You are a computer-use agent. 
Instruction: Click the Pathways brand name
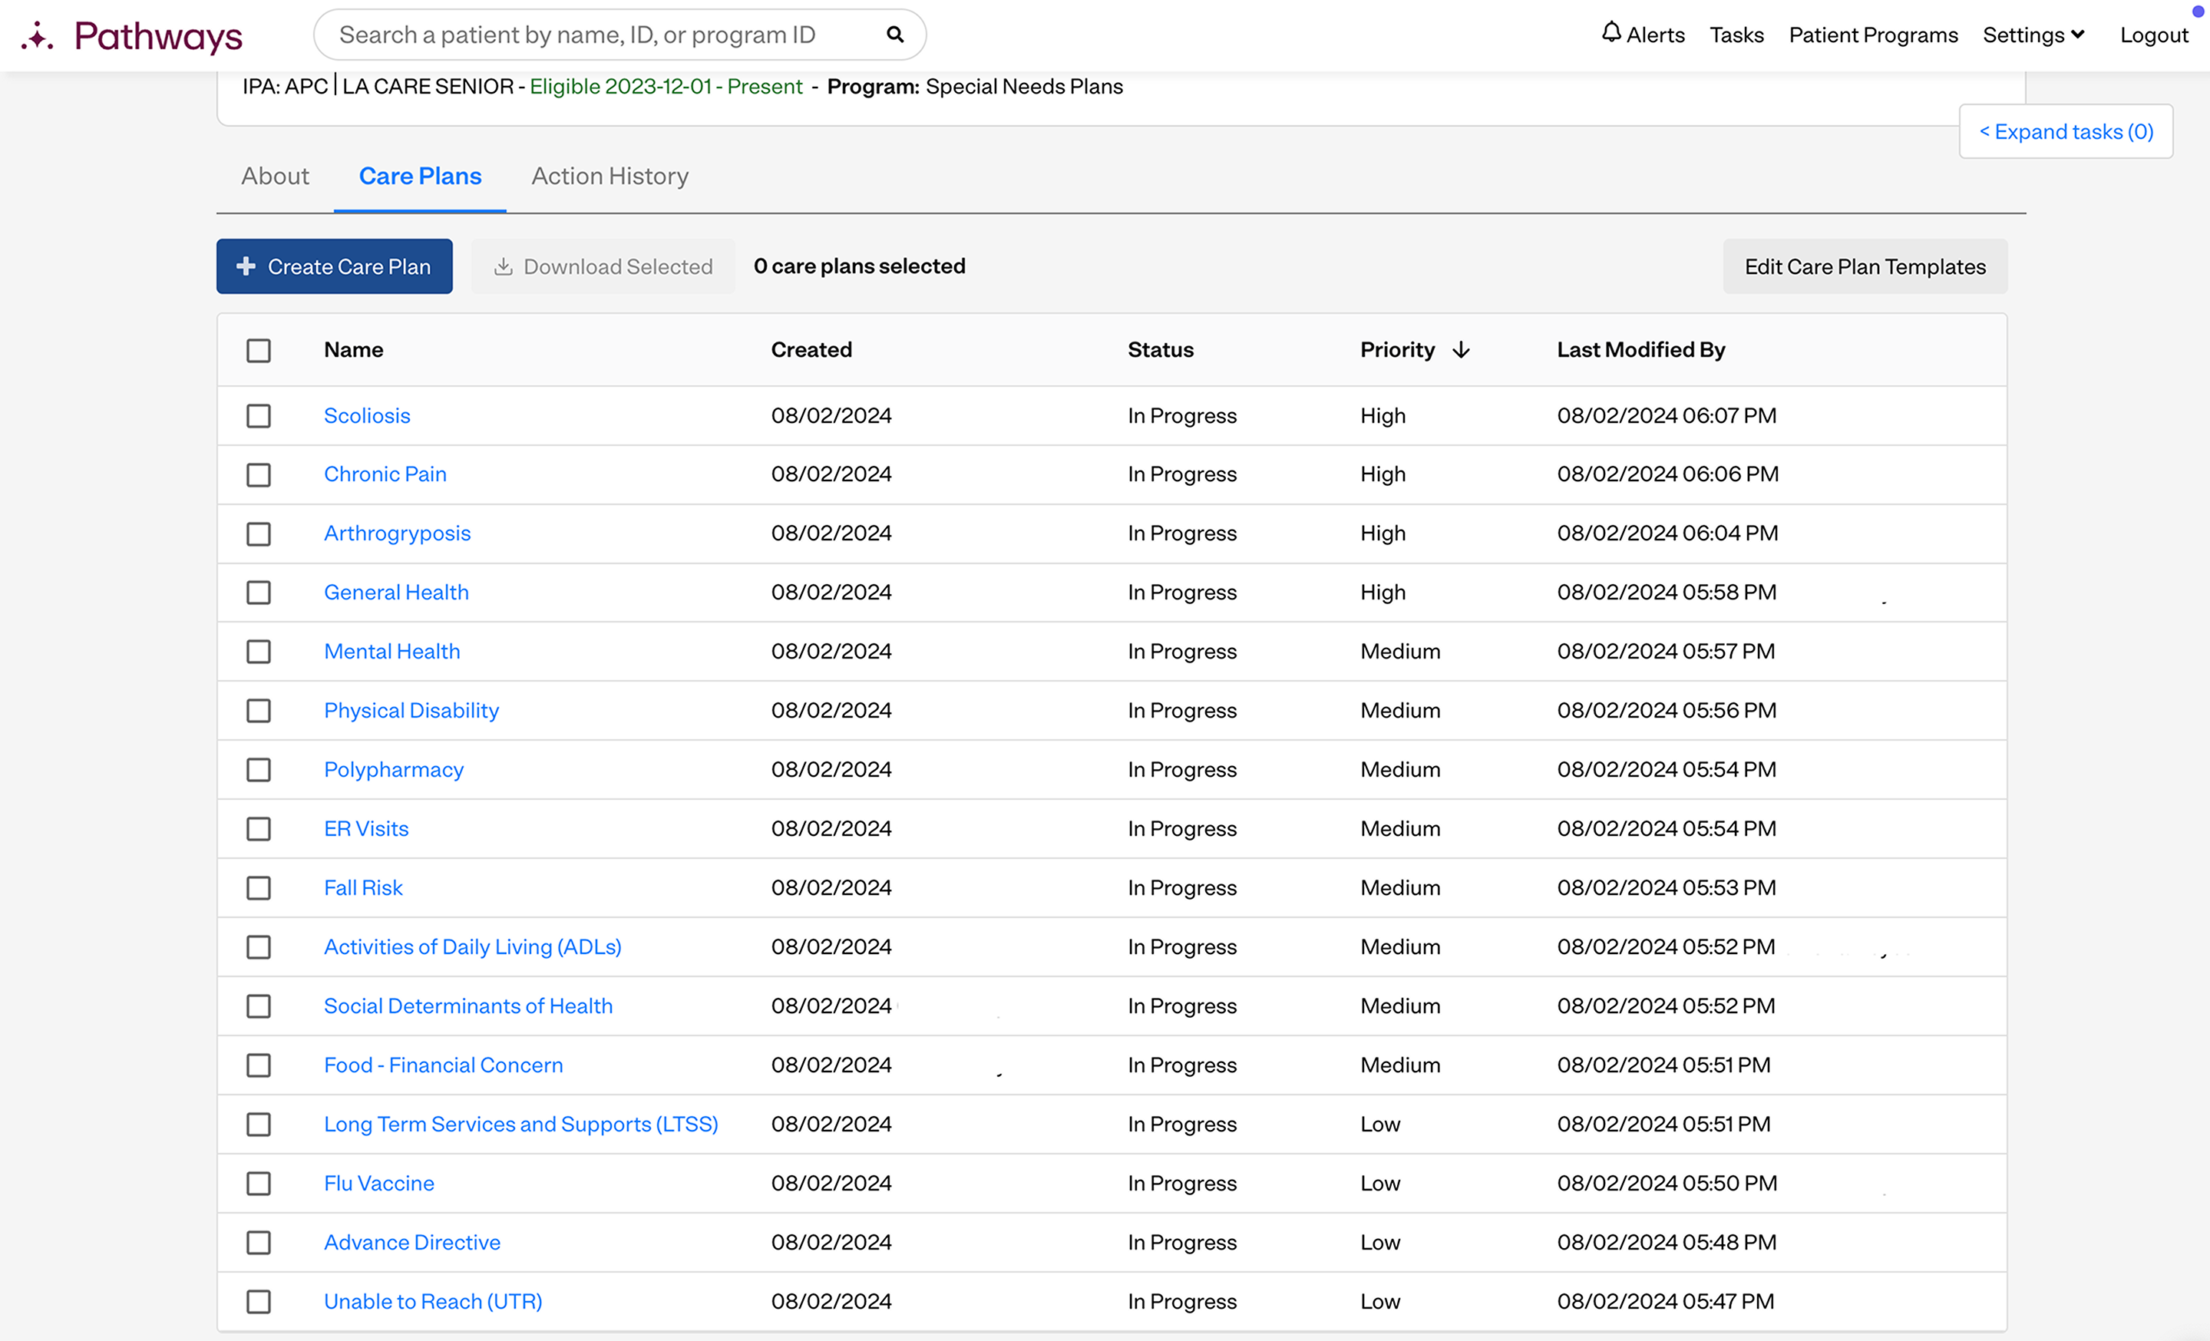(x=158, y=37)
